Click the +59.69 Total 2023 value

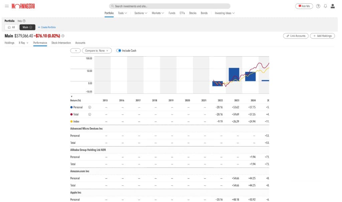[235, 114]
